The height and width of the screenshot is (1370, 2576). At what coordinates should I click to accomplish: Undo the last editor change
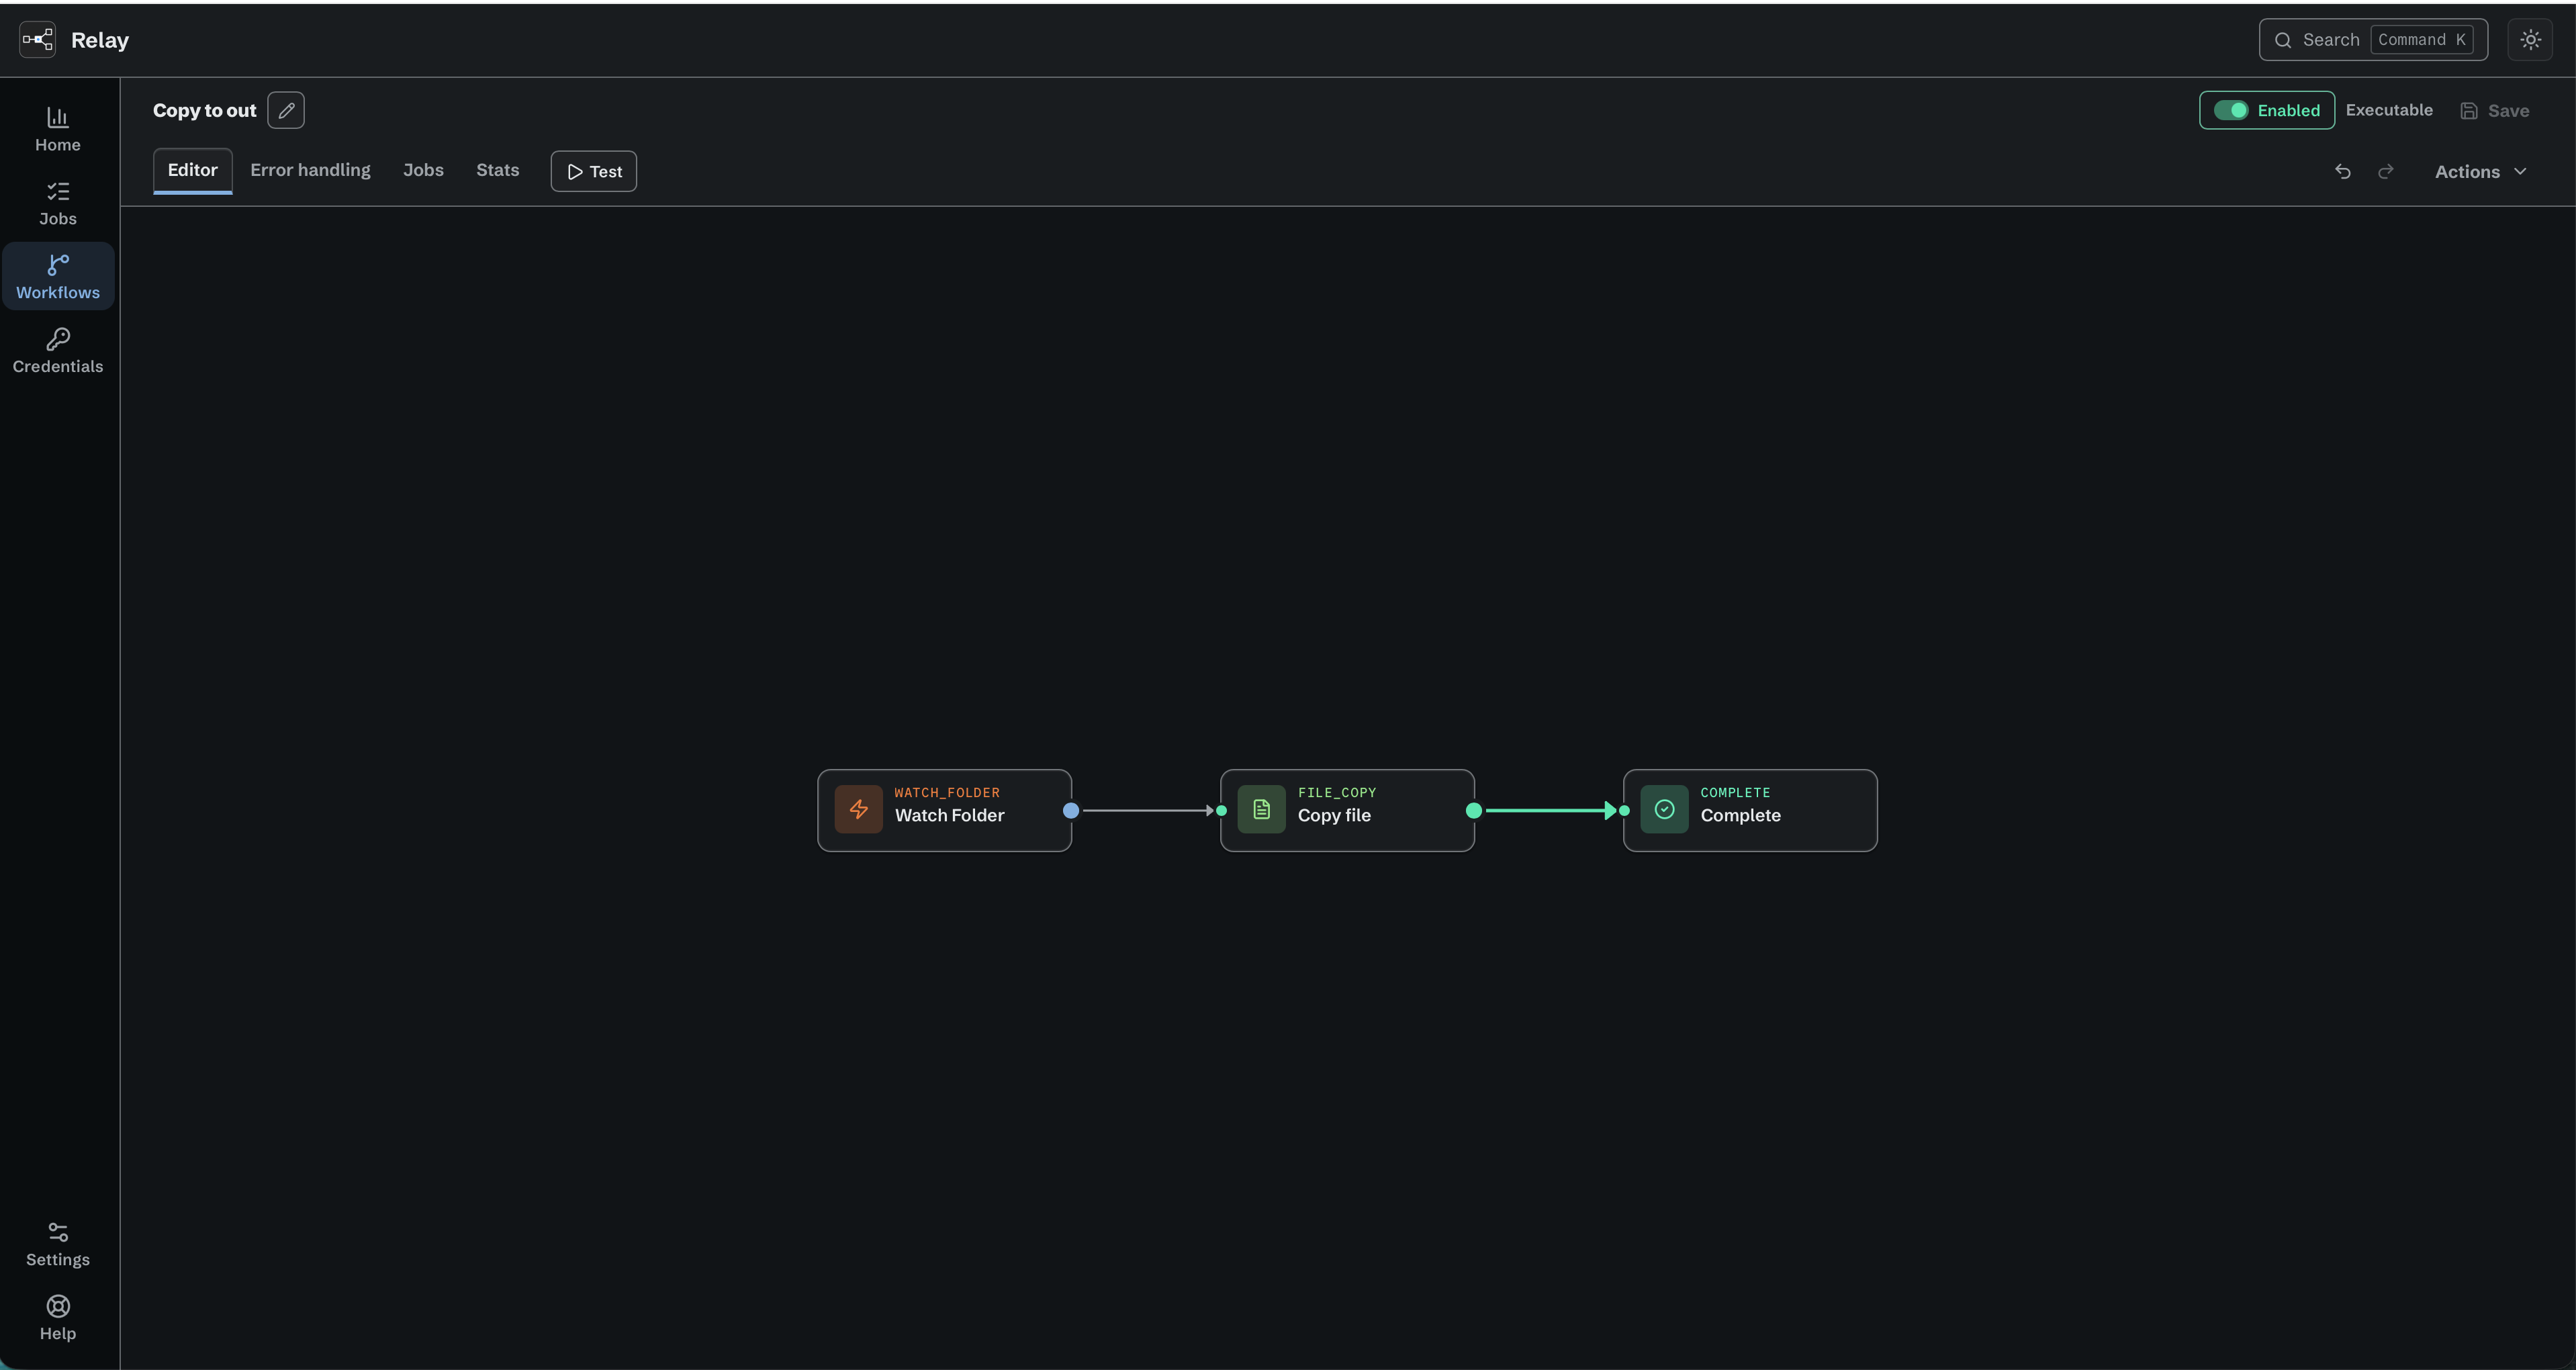pos(2342,172)
